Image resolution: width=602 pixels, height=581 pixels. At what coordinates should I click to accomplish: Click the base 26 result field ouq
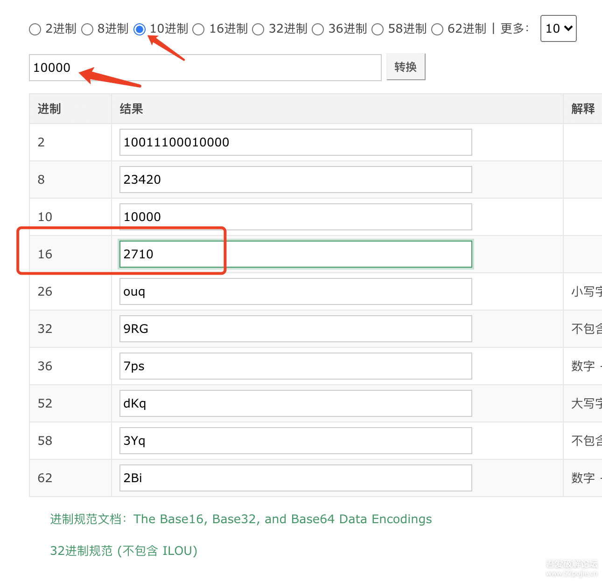[x=295, y=291]
